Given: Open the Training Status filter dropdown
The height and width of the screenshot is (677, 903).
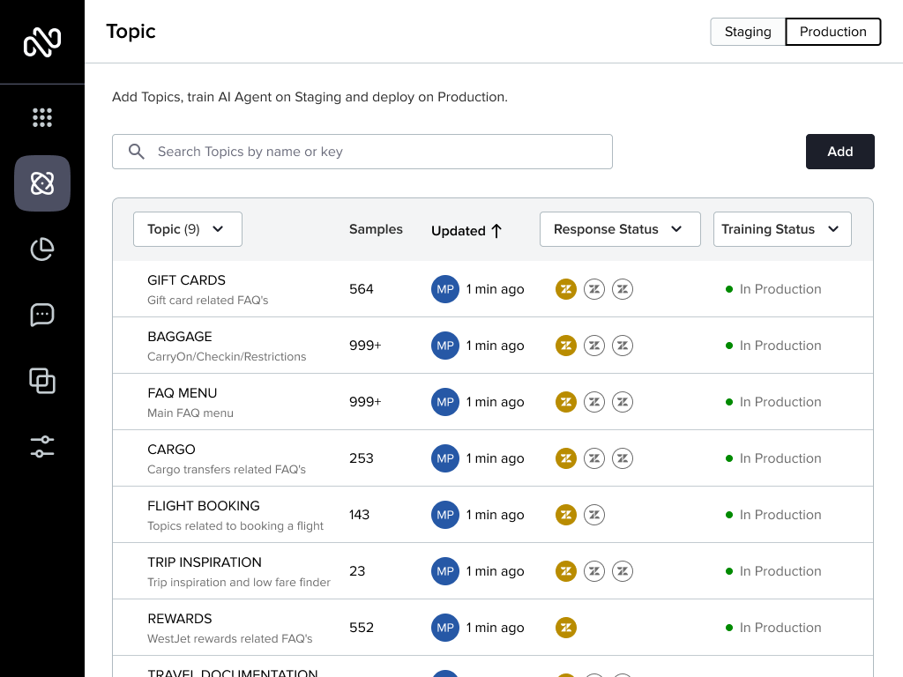Looking at the screenshot, I should (781, 229).
